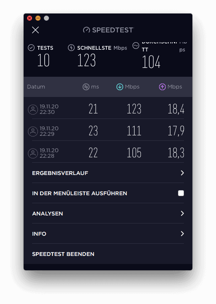Click user icon of the 22:28 result
This screenshot has height=304, width=216.
coord(33,153)
